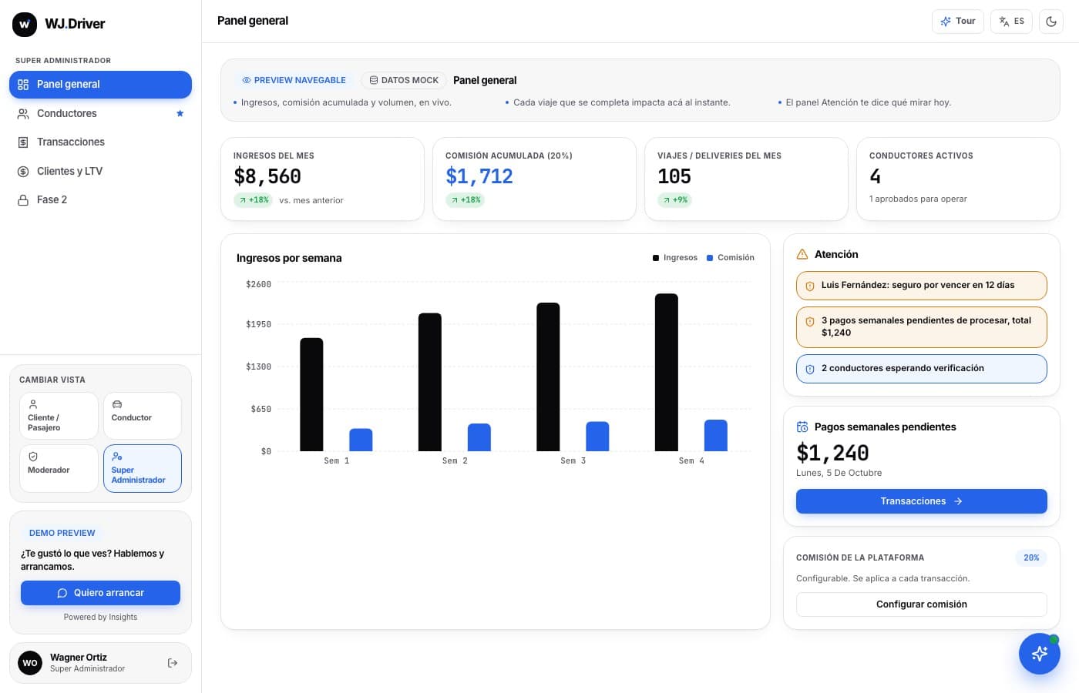
Task: Open the floating AI assistant button
Action: click(x=1039, y=654)
